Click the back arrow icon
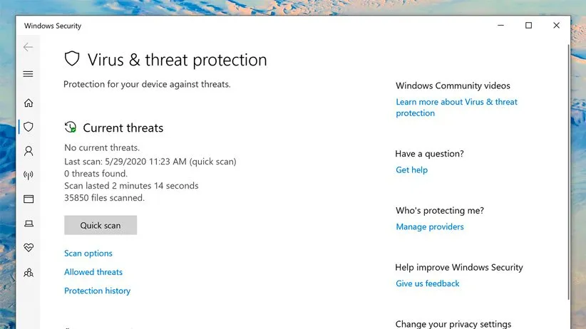This screenshot has height=329, width=586. [x=29, y=47]
